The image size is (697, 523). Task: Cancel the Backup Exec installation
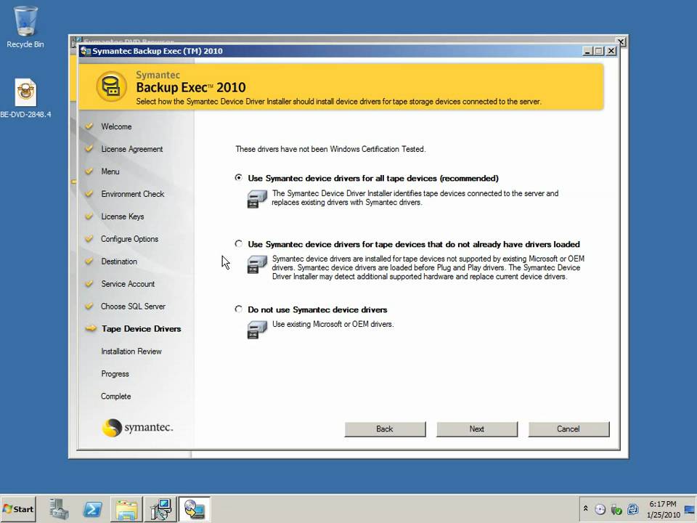point(568,429)
